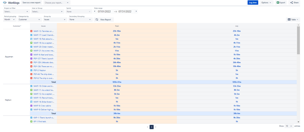Click the task icon for MAYF-10
304x132 pixels.
point(31,86)
